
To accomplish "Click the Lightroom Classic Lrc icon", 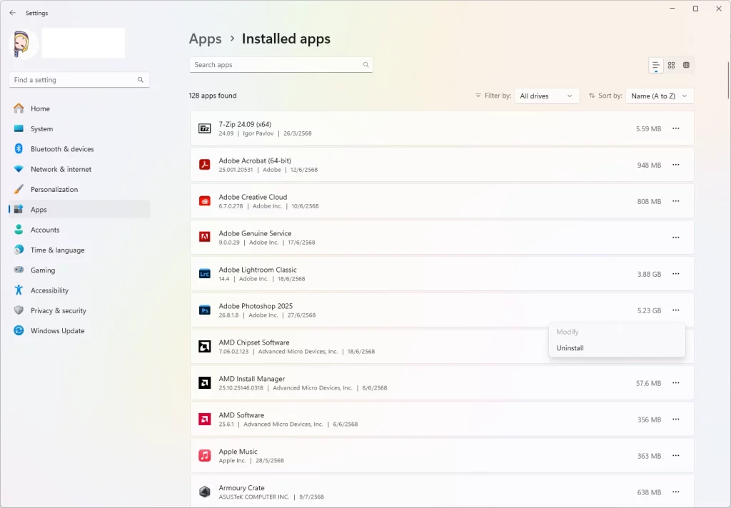I will [x=205, y=273].
